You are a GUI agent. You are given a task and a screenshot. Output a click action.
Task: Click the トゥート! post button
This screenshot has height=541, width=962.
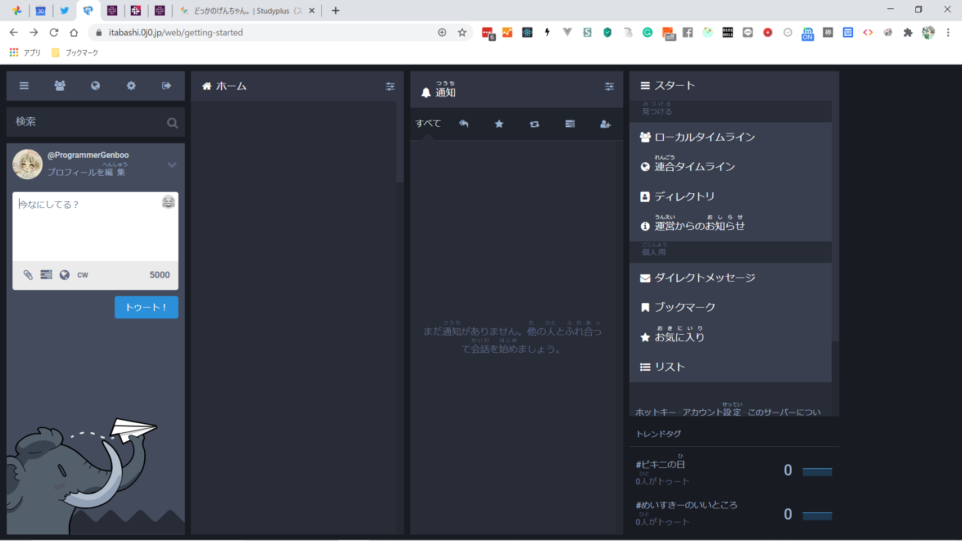coord(147,307)
